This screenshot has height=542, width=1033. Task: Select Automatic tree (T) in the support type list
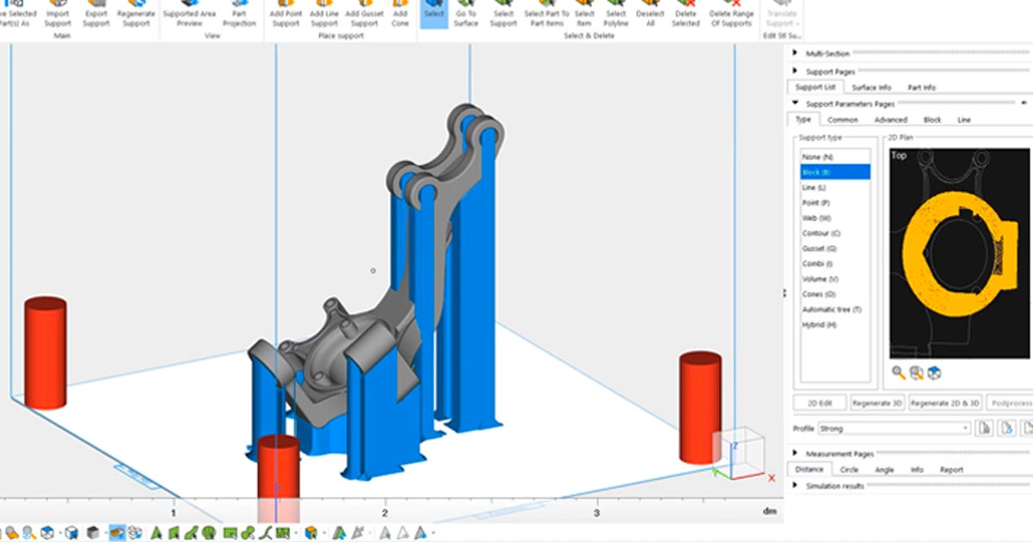[832, 308]
